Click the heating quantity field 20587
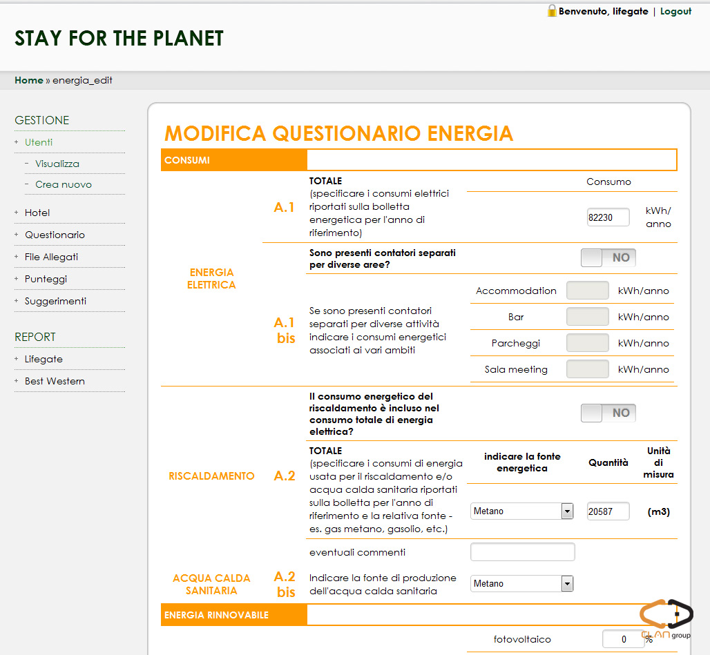The height and width of the screenshot is (655, 710). pos(608,511)
